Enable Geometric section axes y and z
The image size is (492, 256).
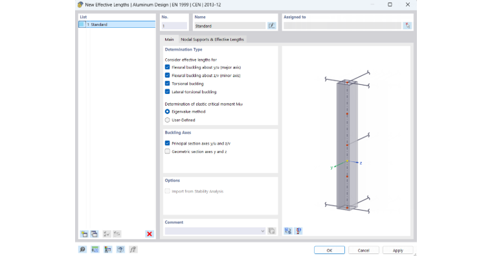click(x=167, y=152)
